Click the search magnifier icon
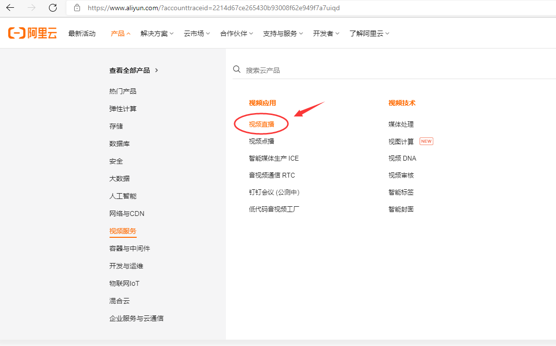This screenshot has height=346, width=556. 237,69
